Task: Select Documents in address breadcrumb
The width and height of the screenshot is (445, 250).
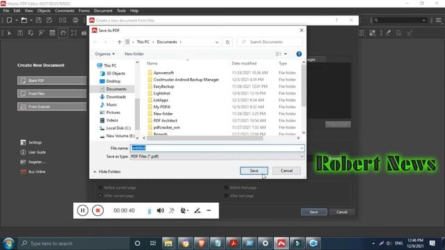Action: pos(167,42)
